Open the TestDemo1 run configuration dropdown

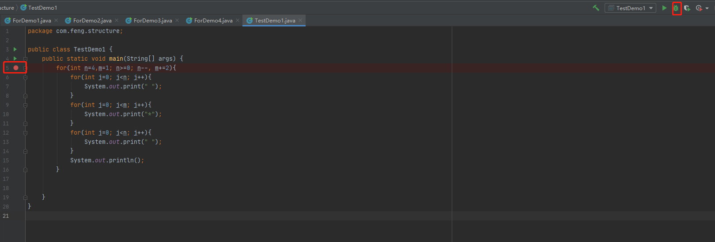pyautogui.click(x=630, y=8)
